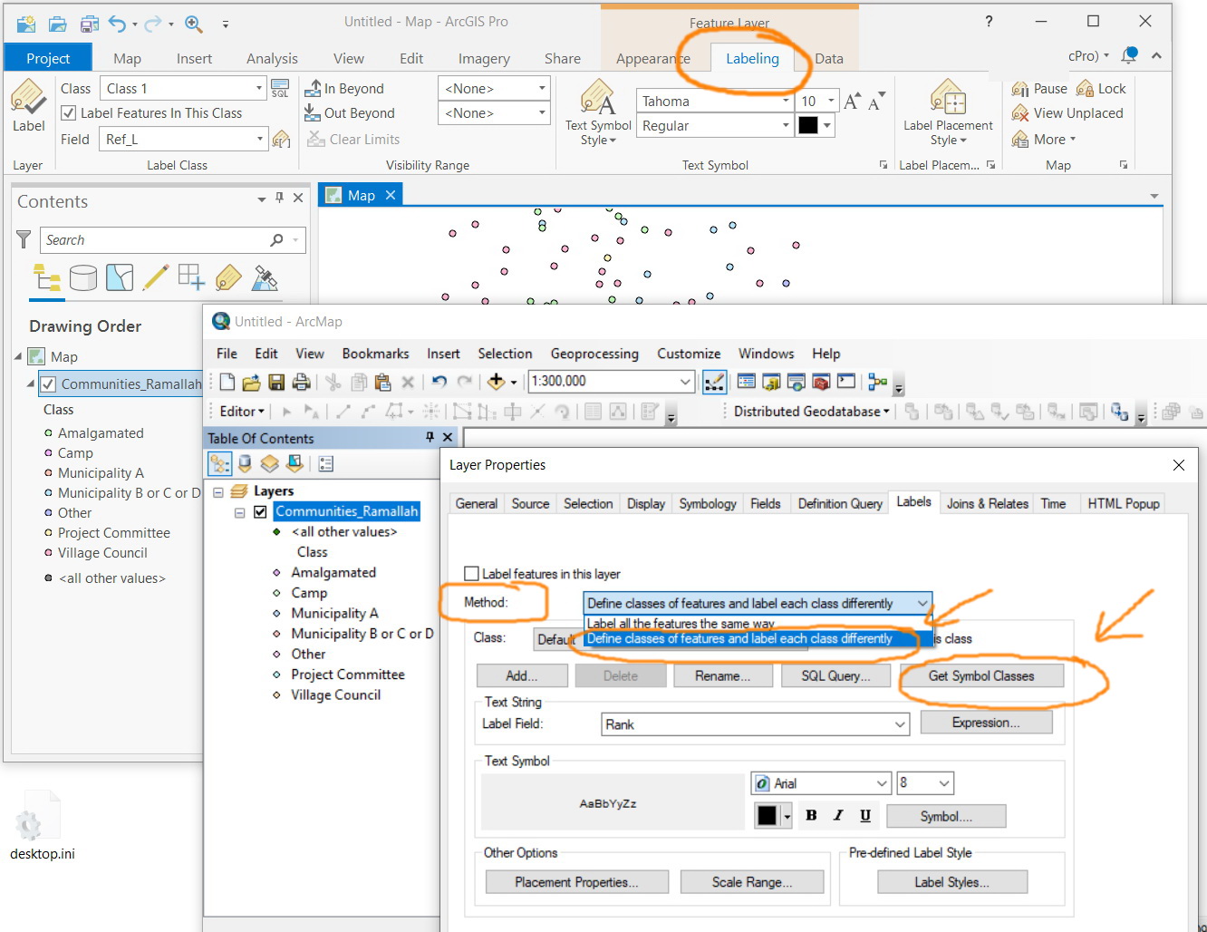This screenshot has height=932, width=1207.
Task: Open the Analysis ribbon tab in ArcGIS Pro
Action: [272, 58]
